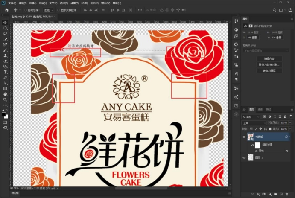
Task: Collapse the 包装纸 layer effects arrow
Action: coord(290,137)
